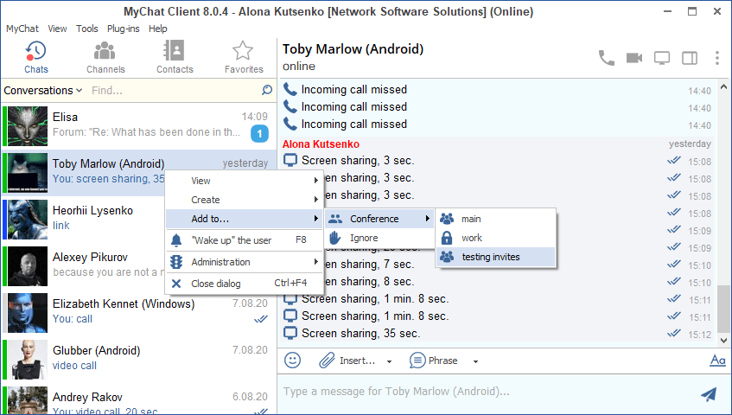Choose Ignore in the submenu
This screenshot has width=732, height=415.
(364, 238)
